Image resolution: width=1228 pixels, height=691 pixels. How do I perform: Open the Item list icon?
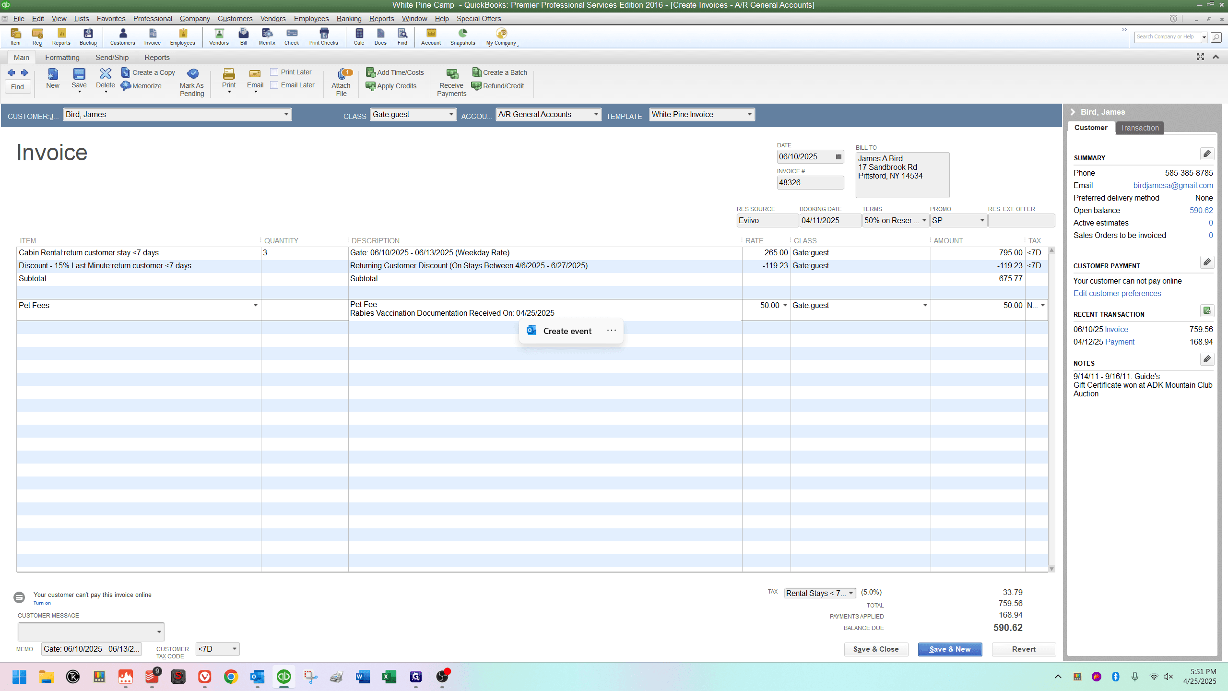click(16, 36)
